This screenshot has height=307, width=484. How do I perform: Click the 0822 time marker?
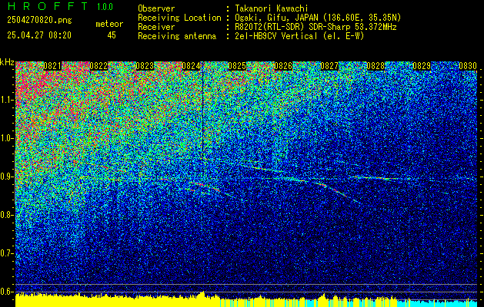click(98, 66)
